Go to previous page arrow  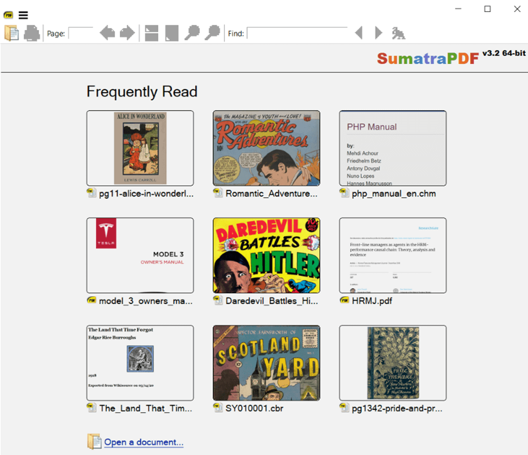click(x=108, y=33)
